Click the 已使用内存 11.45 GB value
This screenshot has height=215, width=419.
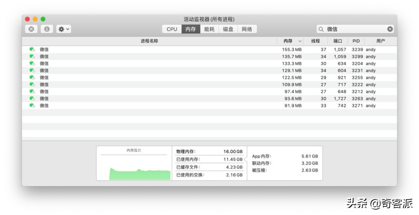pyautogui.click(x=233, y=159)
